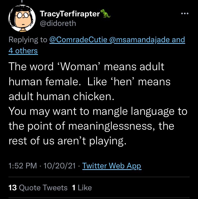View who liked via "1 Like"
Image resolution: width=198 pixels, height=199 pixels.
(82, 188)
